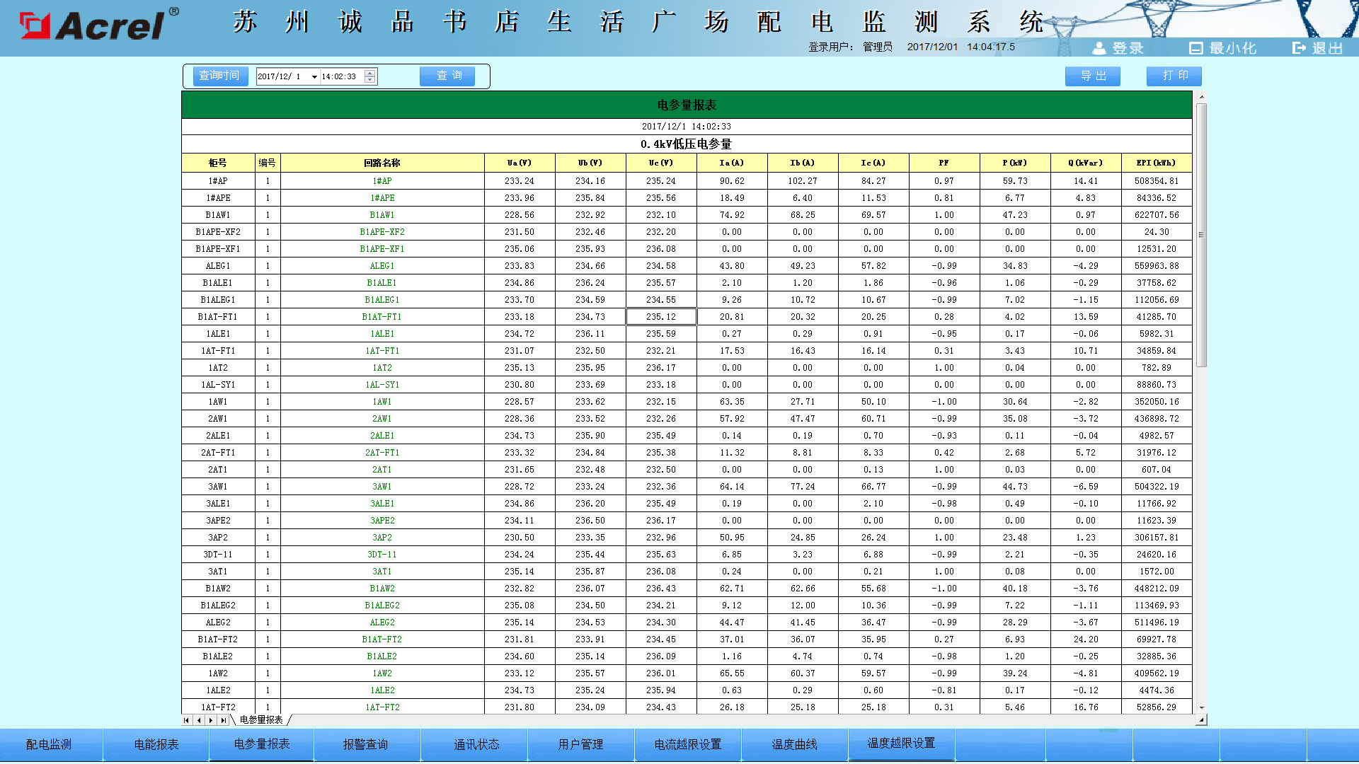Click the 编号 column header

point(268,163)
